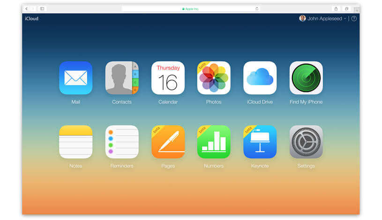Click the Safari share button

tap(336, 9)
